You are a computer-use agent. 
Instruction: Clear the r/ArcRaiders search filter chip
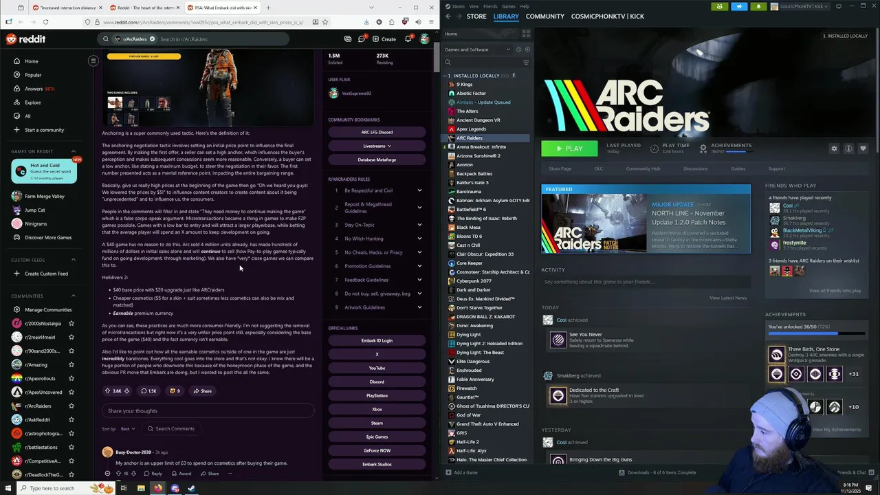point(152,39)
